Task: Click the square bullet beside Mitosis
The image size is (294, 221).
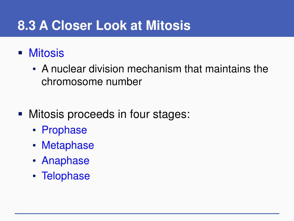Action: [x=20, y=53]
